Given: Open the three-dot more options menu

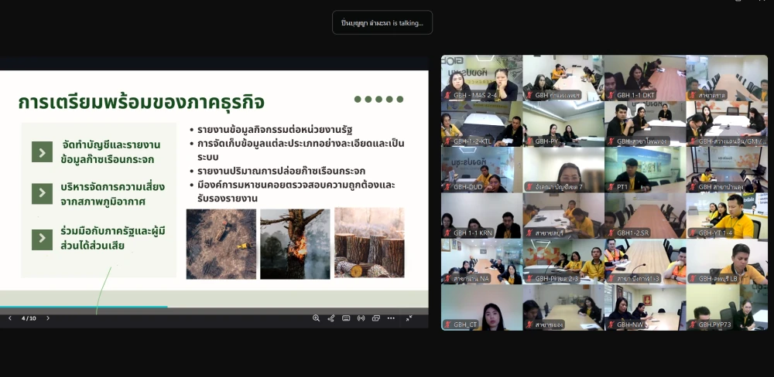Looking at the screenshot, I should point(391,318).
